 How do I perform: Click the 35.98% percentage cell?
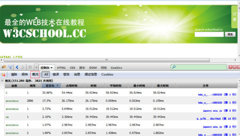(x=47, y=93)
